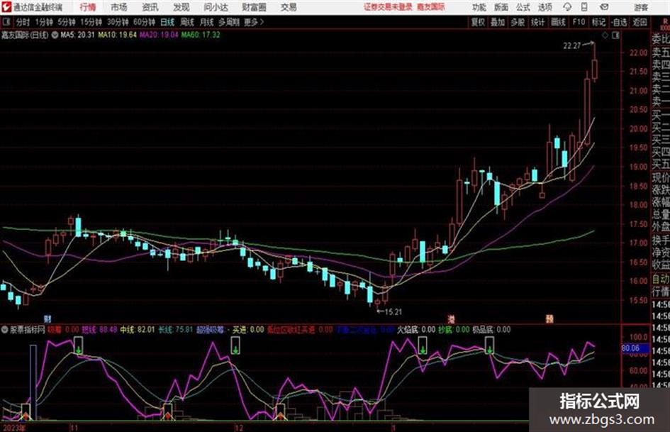Image resolution: width=670 pixels, height=432 pixels.
Task: Open the 选项 menu
Action: pos(545,7)
